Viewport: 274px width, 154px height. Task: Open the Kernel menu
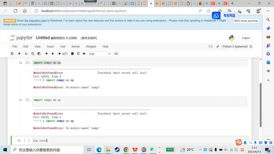75,47
